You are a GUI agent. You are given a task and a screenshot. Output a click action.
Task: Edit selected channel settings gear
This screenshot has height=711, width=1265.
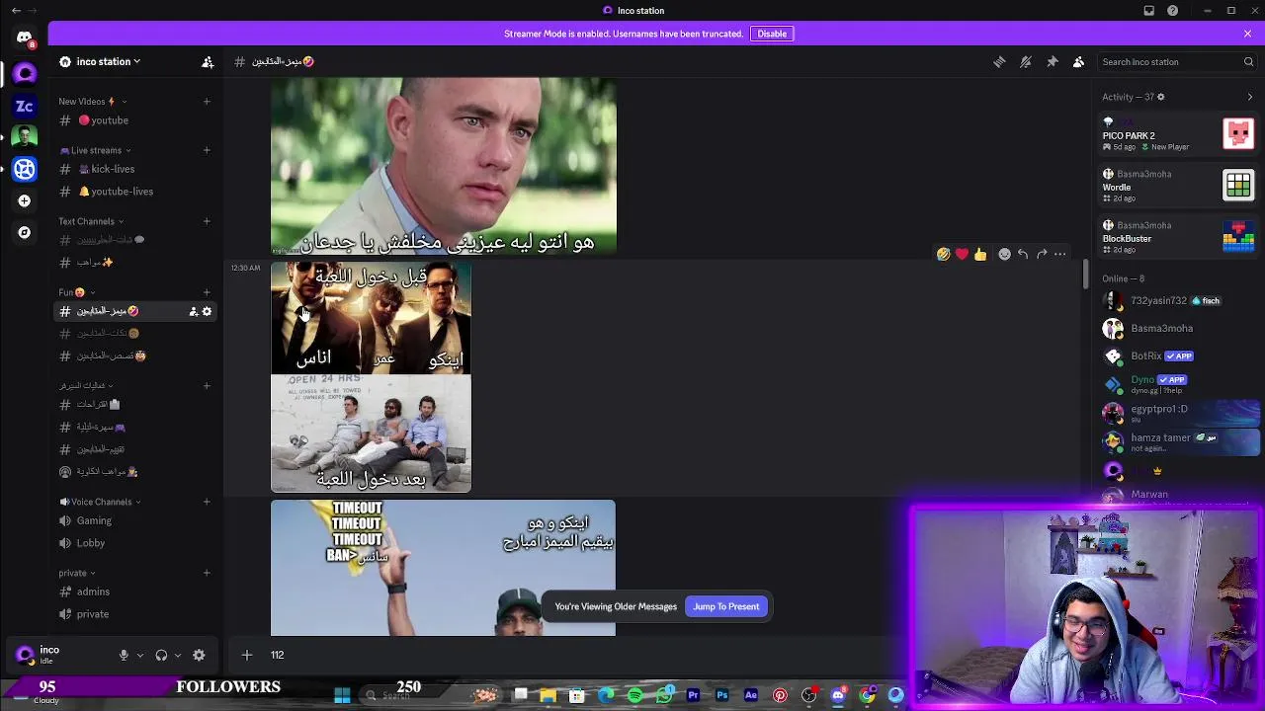pyautogui.click(x=207, y=311)
